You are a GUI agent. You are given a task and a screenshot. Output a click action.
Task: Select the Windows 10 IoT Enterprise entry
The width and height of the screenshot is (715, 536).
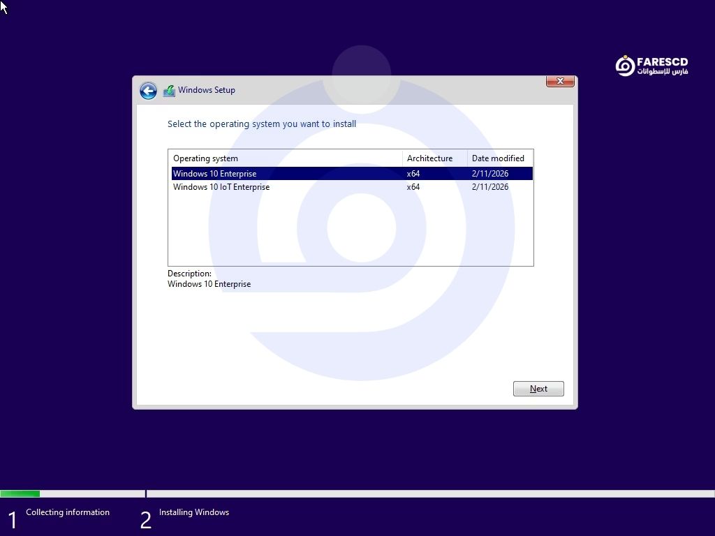221,187
